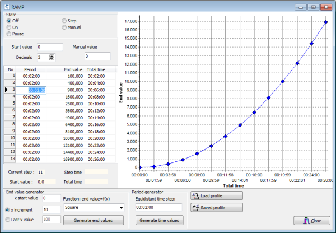Open the Function Square dropdown
The width and height of the screenshot is (336, 233).
pos(93,208)
